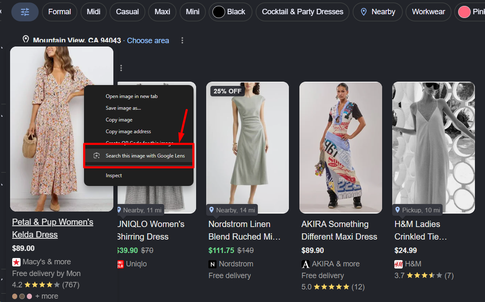Filter by Black color chip
The image size is (485, 302).
click(231, 12)
